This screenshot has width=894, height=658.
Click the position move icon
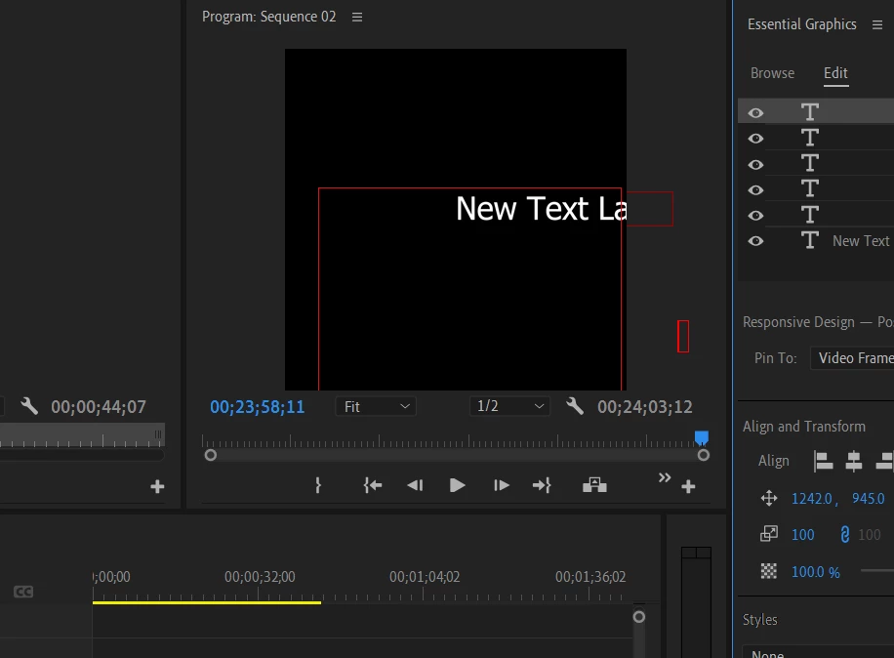pos(768,498)
